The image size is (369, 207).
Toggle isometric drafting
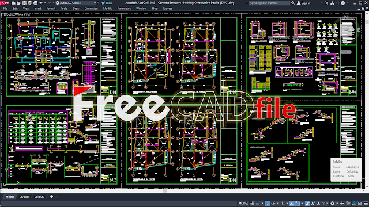[x=283, y=204]
